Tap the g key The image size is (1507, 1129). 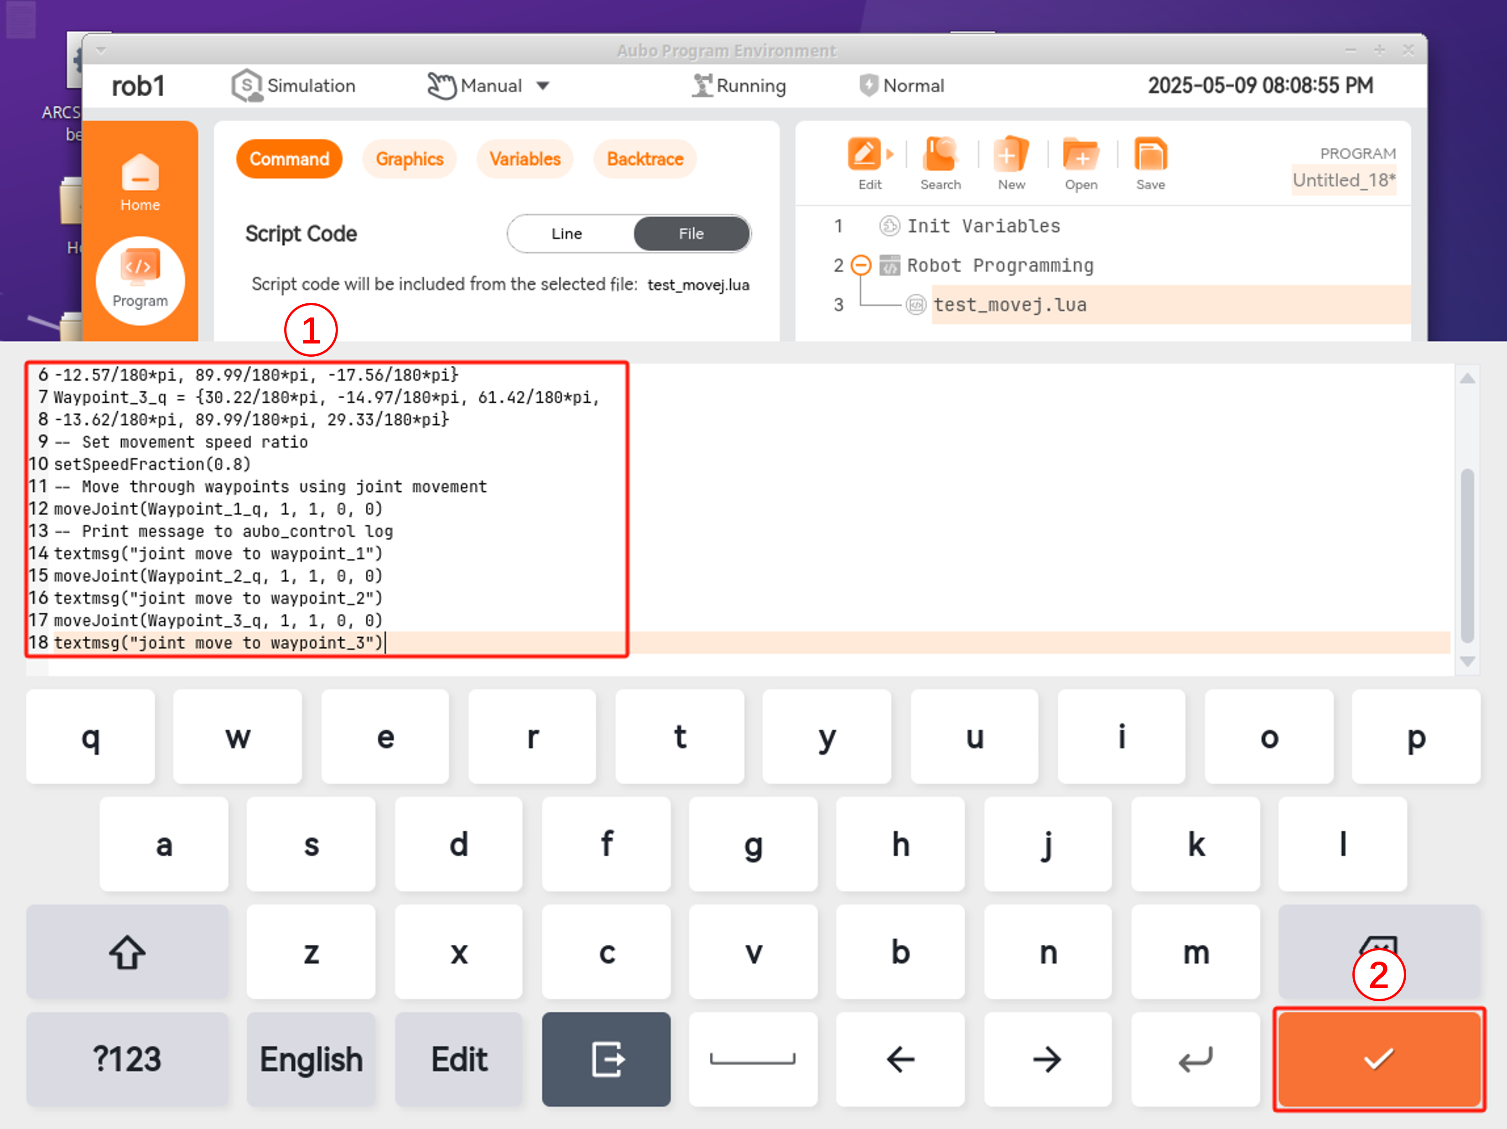point(753,843)
